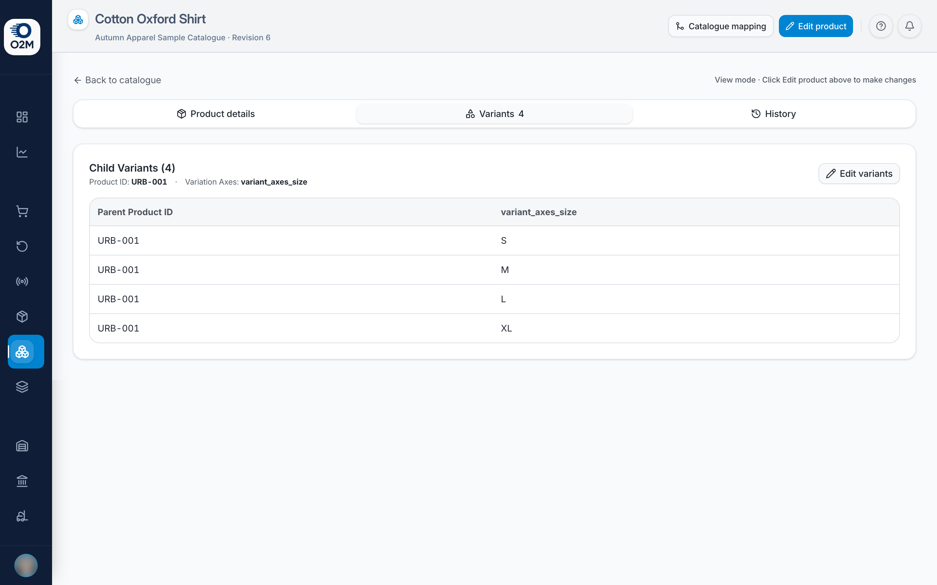Click the Edit variants button
The image size is (937, 585).
click(x=859, y=174)
